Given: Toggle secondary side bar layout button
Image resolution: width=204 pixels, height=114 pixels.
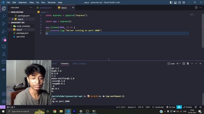Looking at the screenshot, I should point(179,3).
